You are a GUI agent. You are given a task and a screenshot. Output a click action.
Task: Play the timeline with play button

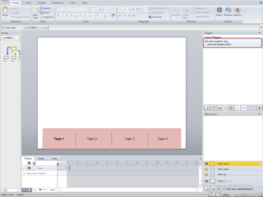tap(24, 190)
